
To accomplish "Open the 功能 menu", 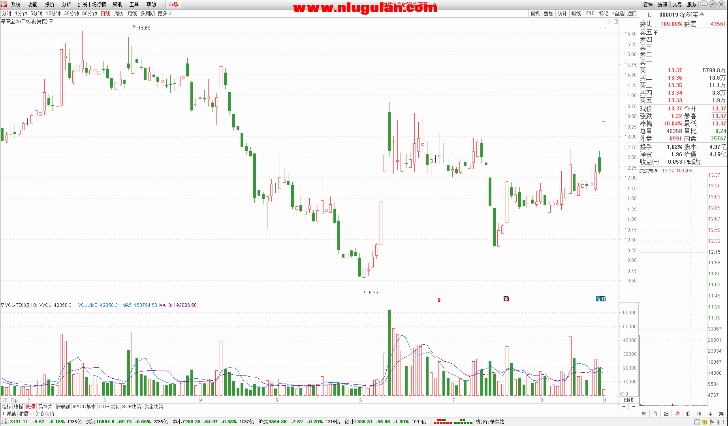I will coord(33,4).
